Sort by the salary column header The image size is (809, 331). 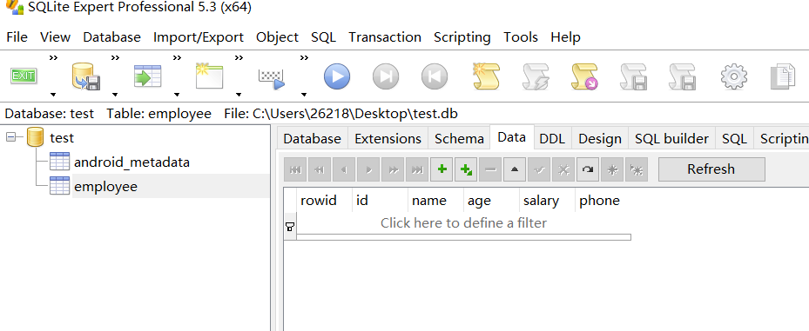[x=547, y=200]
